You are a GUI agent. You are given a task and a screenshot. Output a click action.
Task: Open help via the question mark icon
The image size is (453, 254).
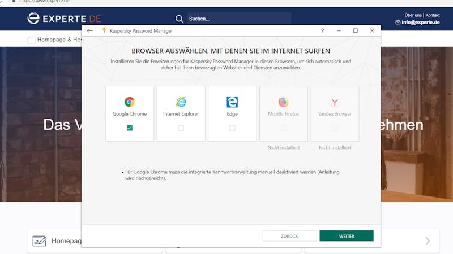(x=322, y=31)
